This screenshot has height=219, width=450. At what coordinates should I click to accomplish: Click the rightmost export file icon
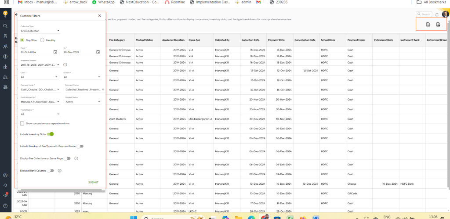(438, 25)
